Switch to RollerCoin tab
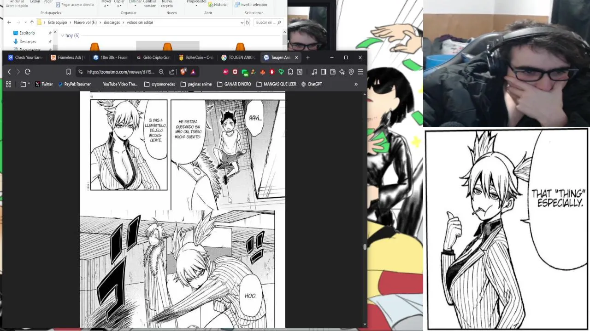 [196, 57]
